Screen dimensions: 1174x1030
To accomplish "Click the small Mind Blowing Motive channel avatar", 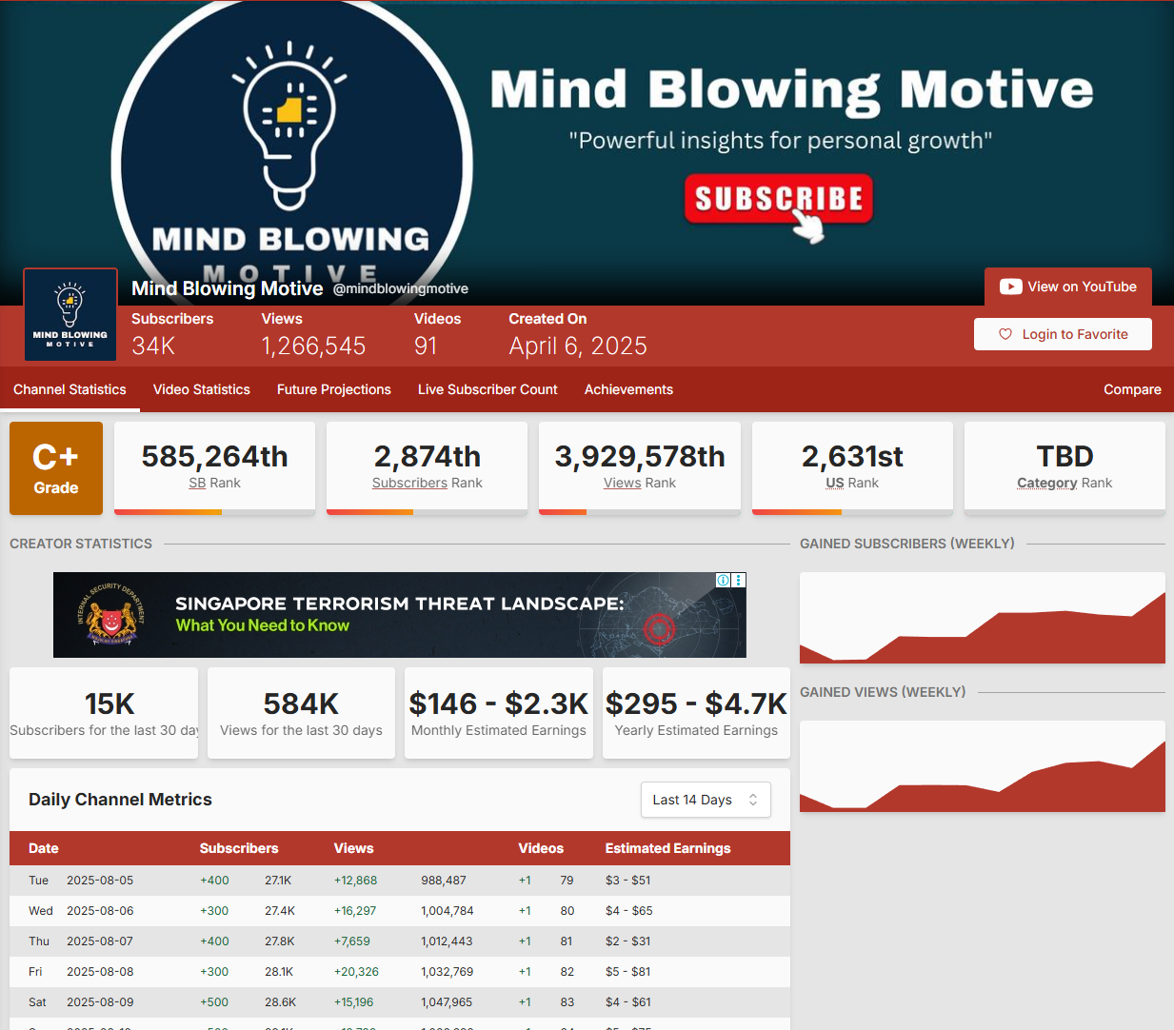I will click(70, 315).
